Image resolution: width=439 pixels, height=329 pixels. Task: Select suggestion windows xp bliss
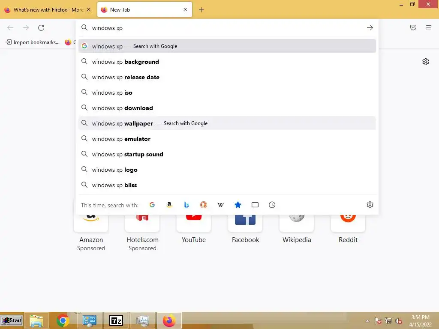coord(227,185)
